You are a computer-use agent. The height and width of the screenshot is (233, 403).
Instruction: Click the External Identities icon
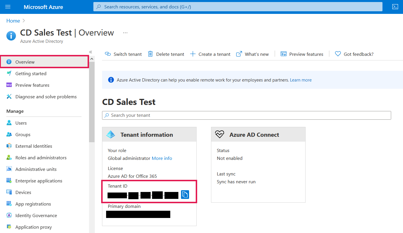pos(9,146)
